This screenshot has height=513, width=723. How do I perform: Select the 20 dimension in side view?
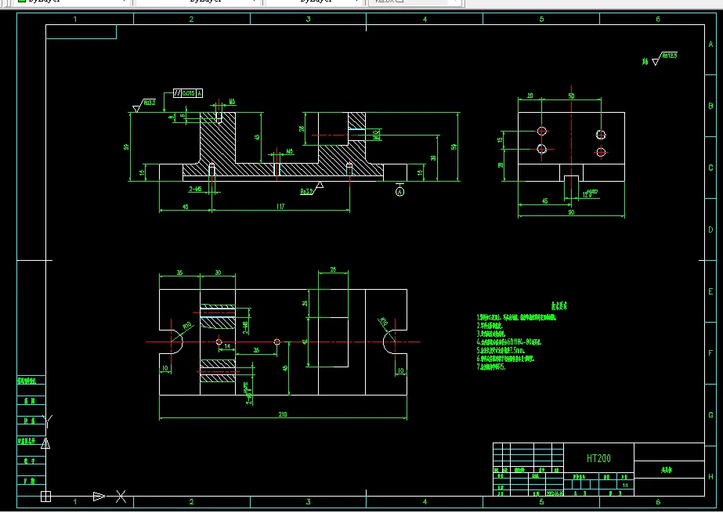click(530, 96)
